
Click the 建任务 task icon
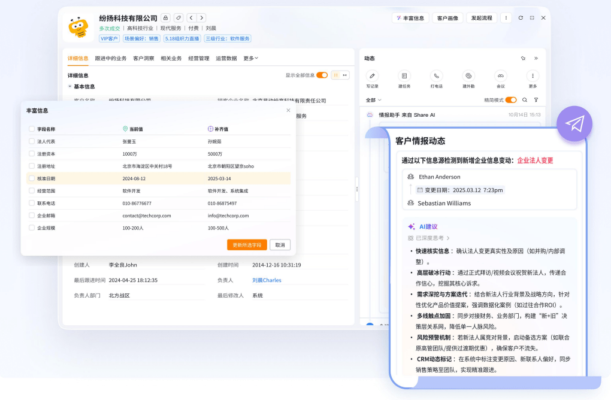coord(404,76)
